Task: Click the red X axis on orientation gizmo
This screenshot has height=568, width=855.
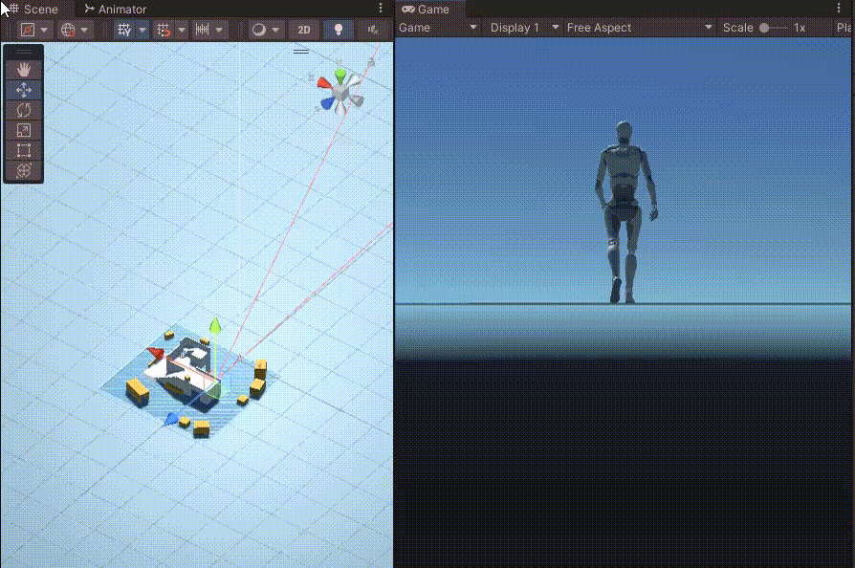Action: coord(324,83)
